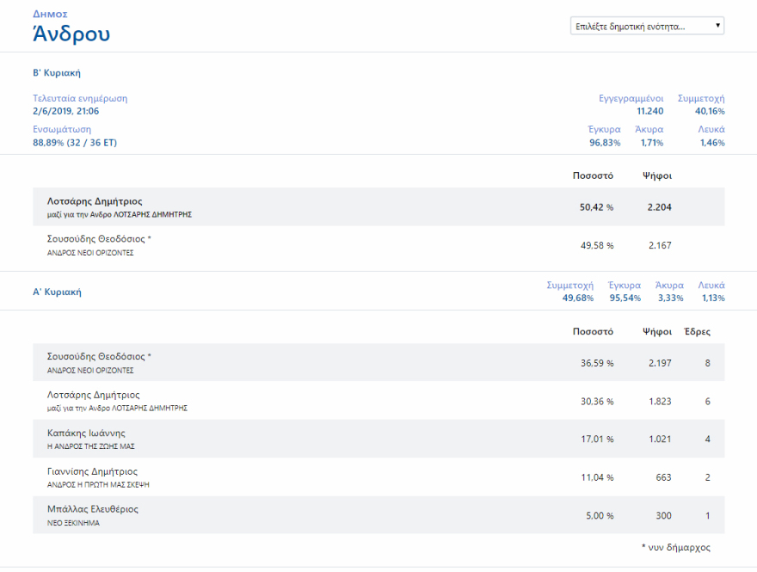Select the Λοτσάρης Δημήτριος row with 6 seats
This screenshot has height=572, width=757.
378,401
